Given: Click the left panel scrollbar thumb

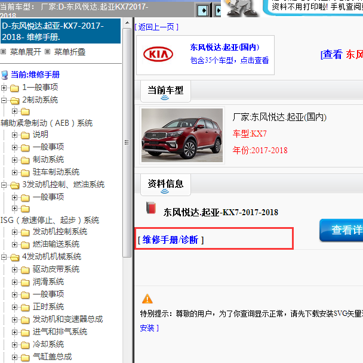Looking at the screenshot, I should click(127, 142).
